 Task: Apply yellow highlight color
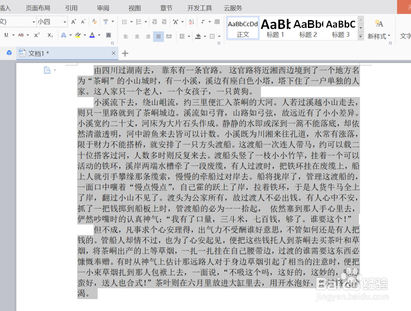78,35
